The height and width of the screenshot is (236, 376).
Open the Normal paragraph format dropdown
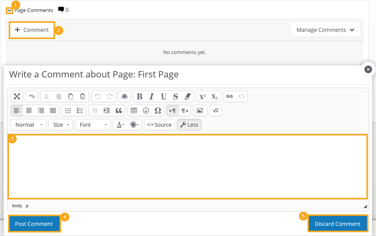coord(28,125)
